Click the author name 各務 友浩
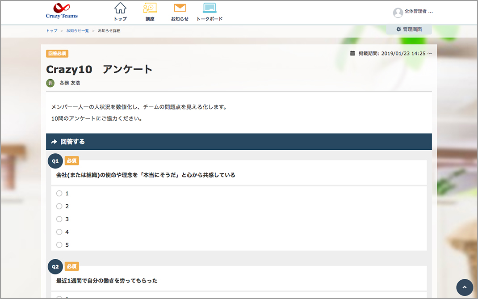Image resolution: width=478 pixels, height=299 pixels. (x=70, y=83)
